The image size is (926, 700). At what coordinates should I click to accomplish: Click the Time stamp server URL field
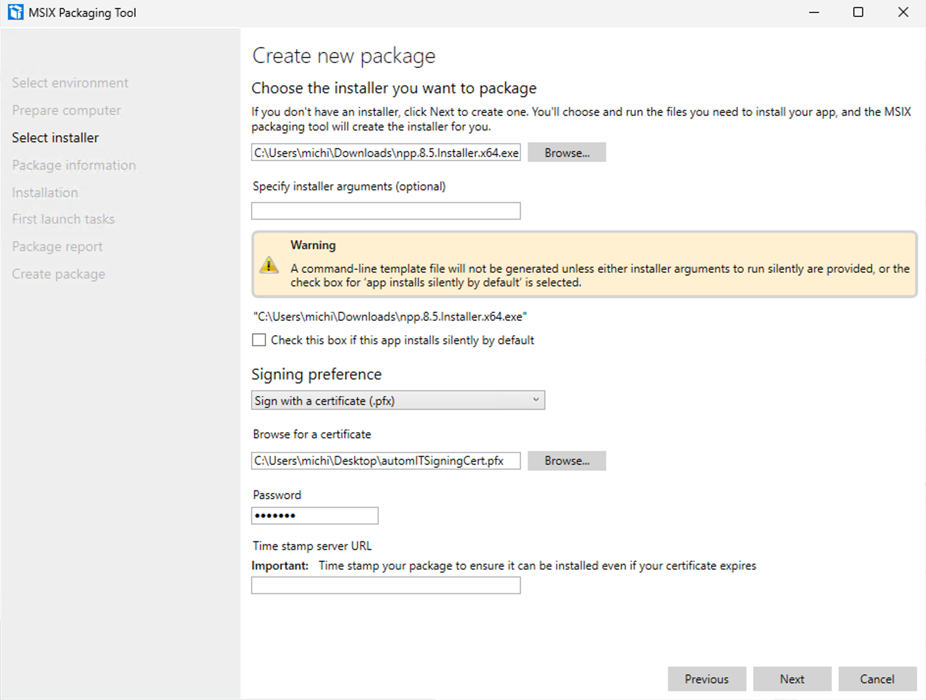click(386, 585)
